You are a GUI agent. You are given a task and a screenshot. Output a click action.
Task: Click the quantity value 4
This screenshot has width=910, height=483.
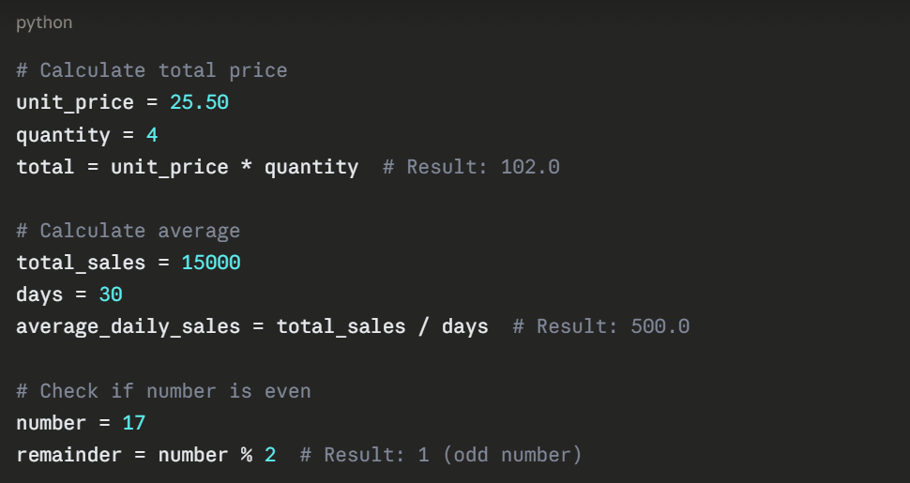[x=152, y=135]
